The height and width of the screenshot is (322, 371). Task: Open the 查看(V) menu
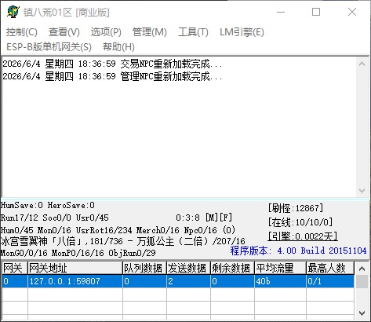(x=64, y=32)
